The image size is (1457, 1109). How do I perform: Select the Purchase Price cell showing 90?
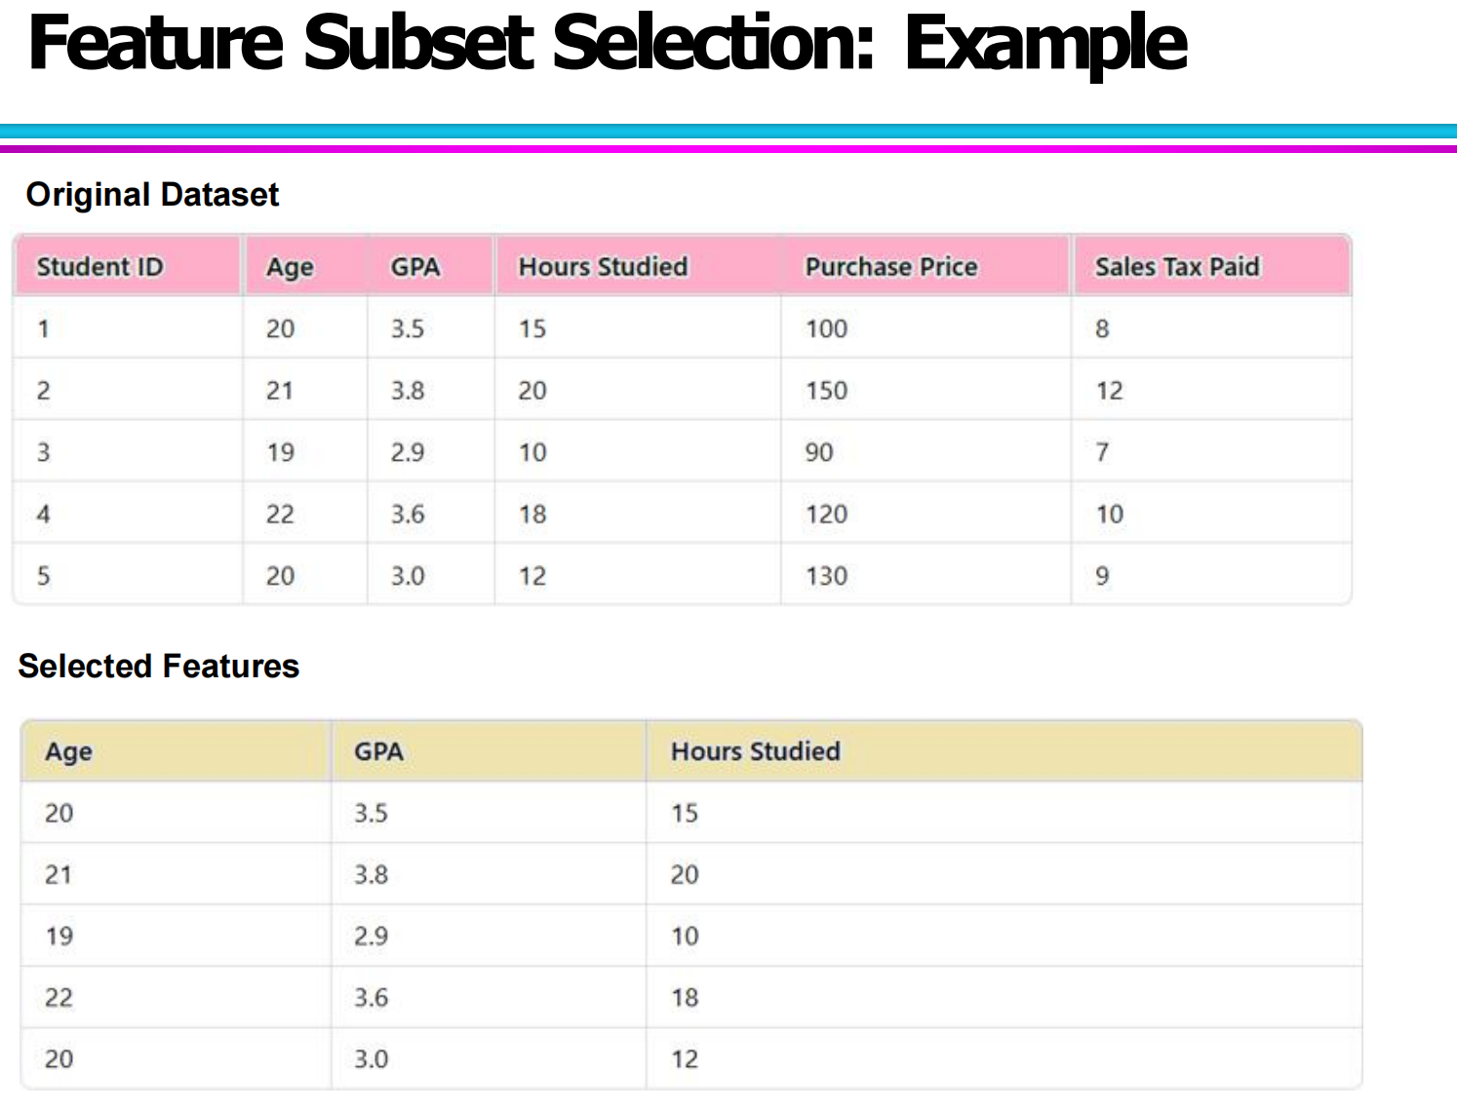[819, 452]
